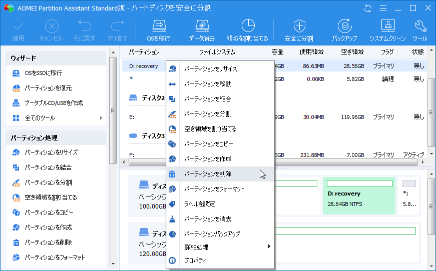Click sidebar scrollbar up arrow
The height and width of the screenshot is (271, 436).
[113, 52]
